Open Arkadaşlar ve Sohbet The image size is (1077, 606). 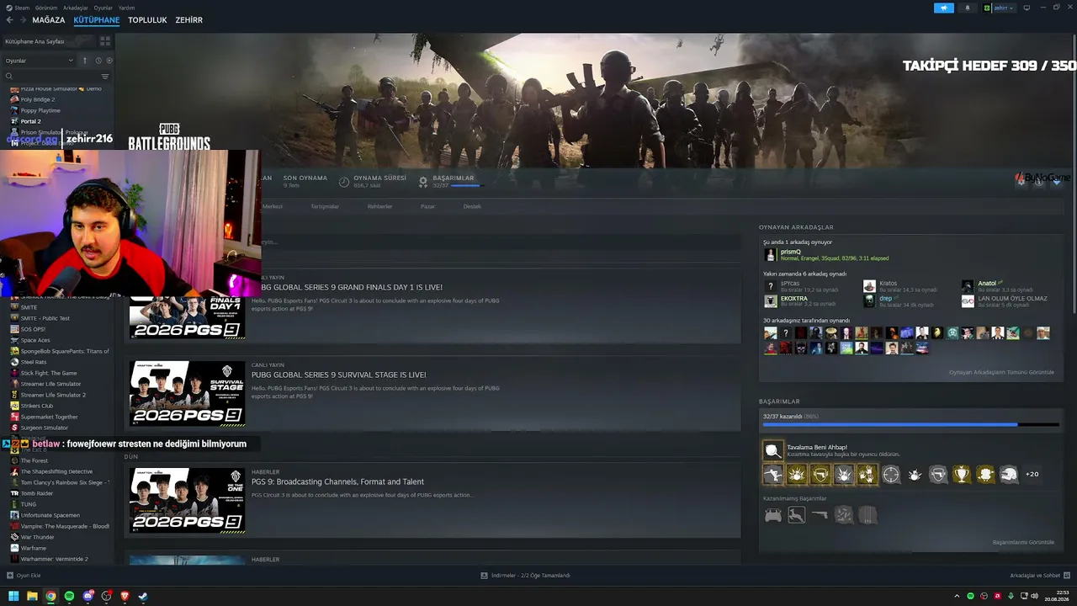click(1039, 576)
